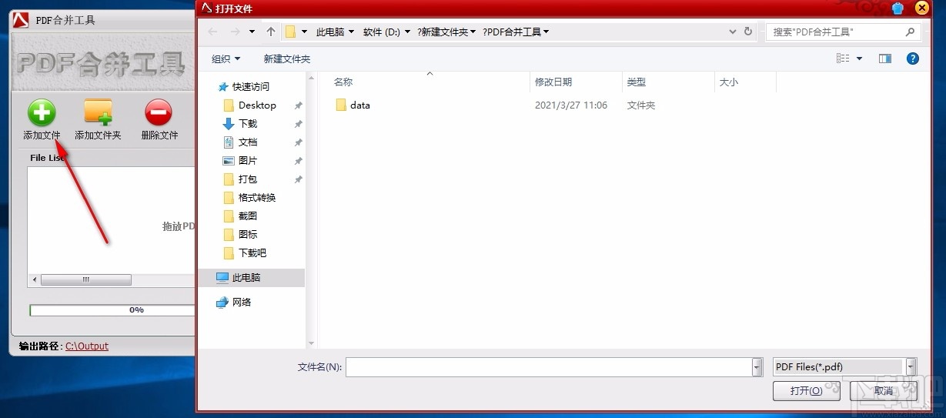Viewport: 946px width, 418px height.
Task: Refresh the folder view in the address bar
Action: 748,32
